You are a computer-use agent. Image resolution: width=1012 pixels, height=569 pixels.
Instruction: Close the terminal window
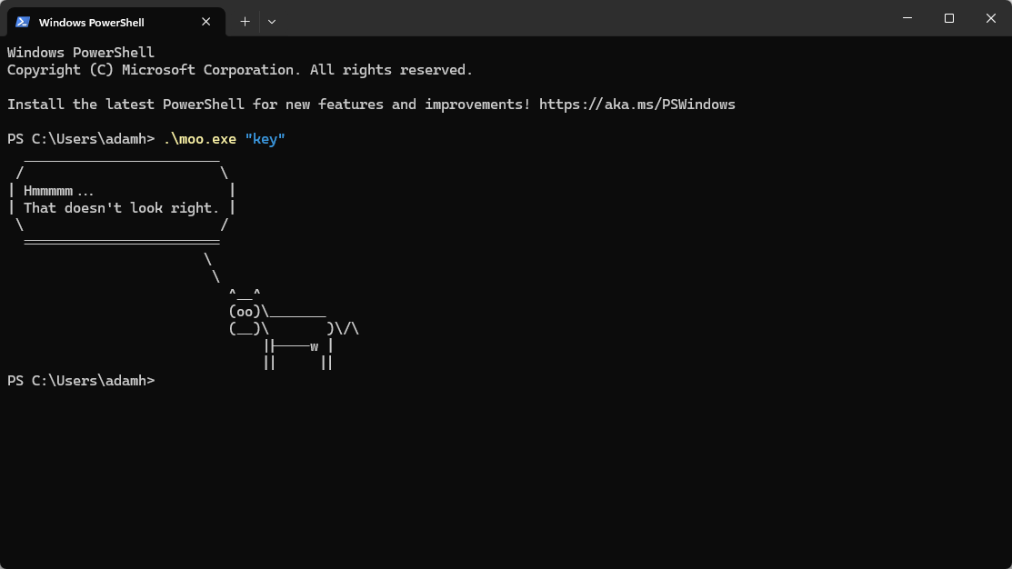991,18
